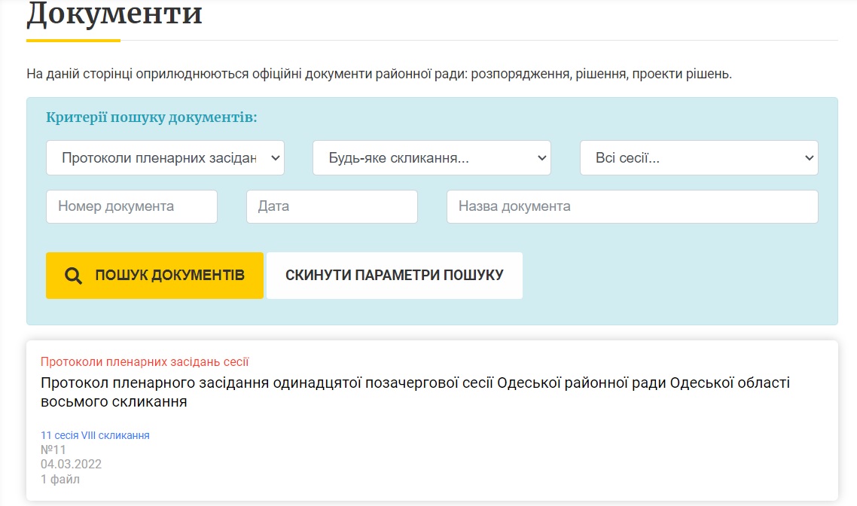Click the document number '№11'
The image size is (857, 506).
pyautogui.click(x=53, y=450)
